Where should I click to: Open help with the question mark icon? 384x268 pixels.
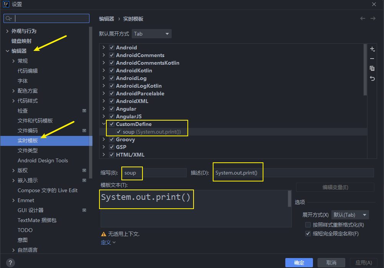[10, 263]
